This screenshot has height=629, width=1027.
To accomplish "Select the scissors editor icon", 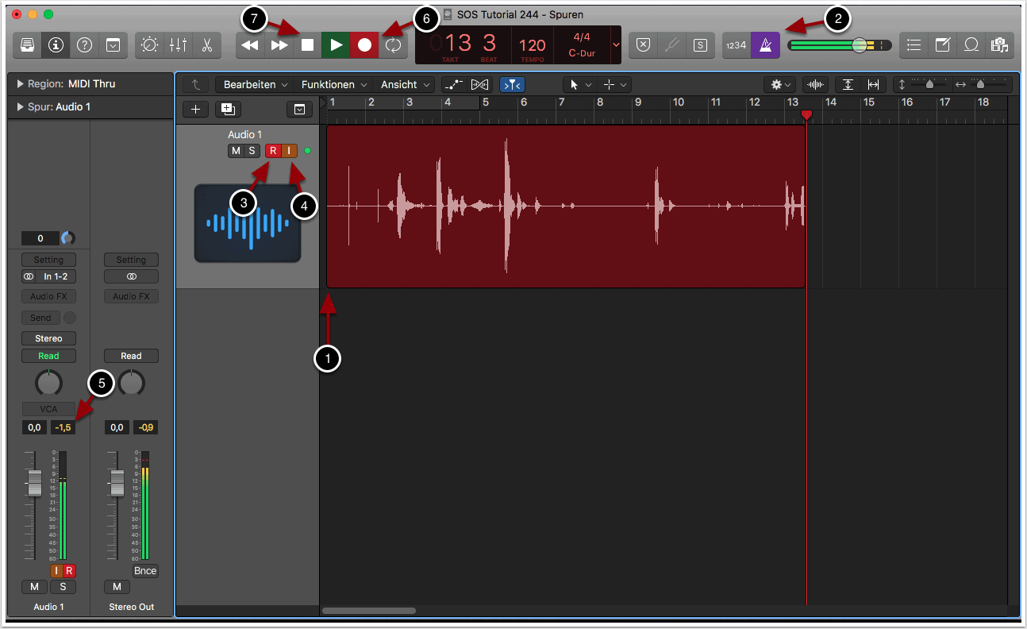I will [x=206, y=45].
